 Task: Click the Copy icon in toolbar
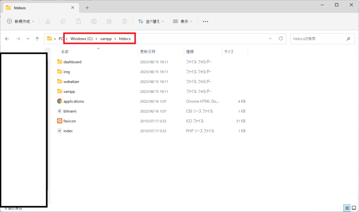[63, 21]
